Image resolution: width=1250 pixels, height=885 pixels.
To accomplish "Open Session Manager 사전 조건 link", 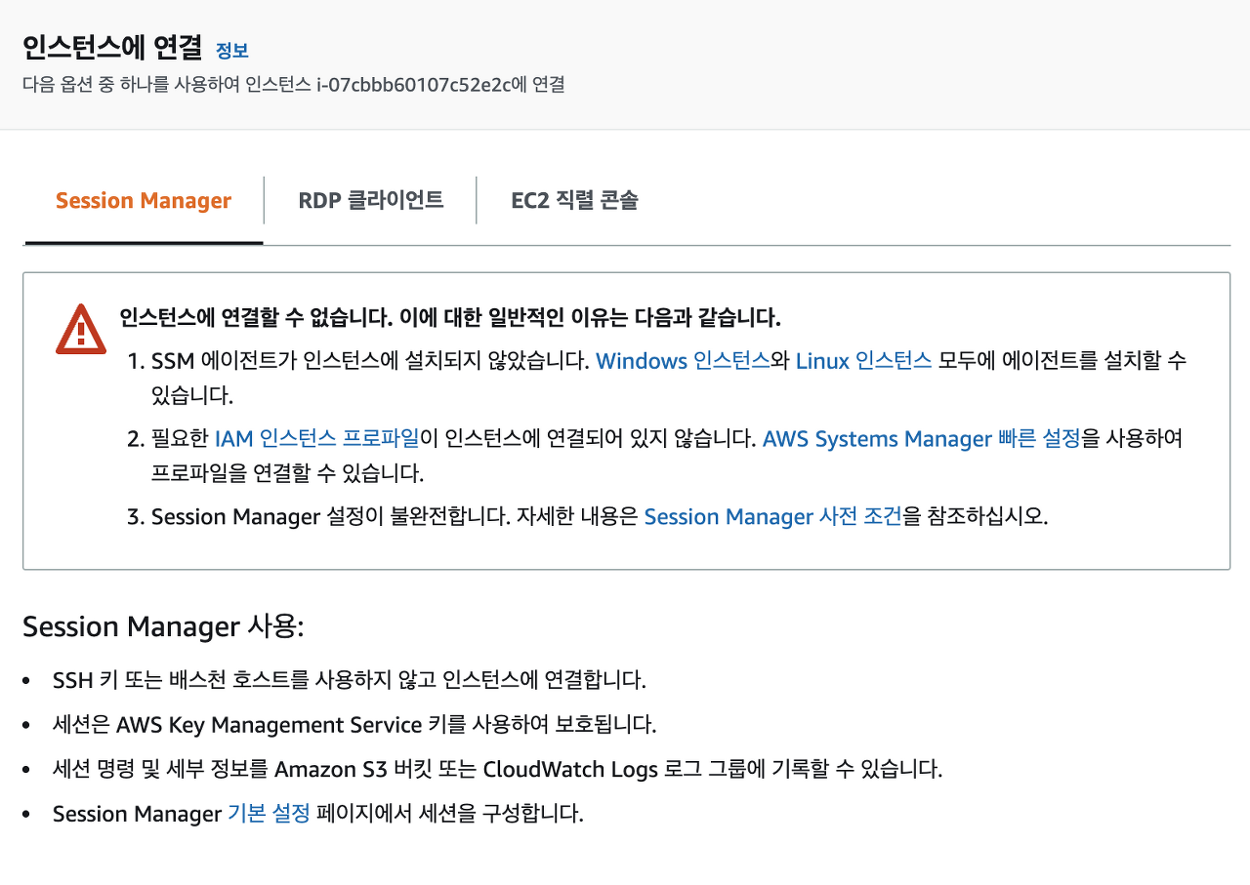I will pos(772,516).
